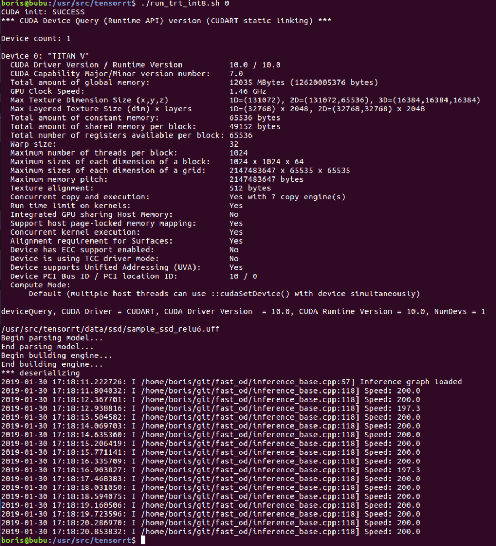Click the Warp size value 32
496x546 pixels.
point(234,144)
